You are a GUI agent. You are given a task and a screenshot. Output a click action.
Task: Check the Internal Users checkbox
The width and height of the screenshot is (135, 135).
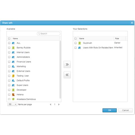(x=9, y=52)
